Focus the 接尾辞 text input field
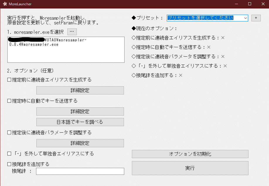Viewport: 269px width, 186px height. 80,171
